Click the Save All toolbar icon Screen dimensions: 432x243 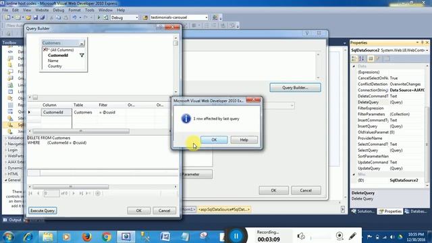(x=43, y=18)
